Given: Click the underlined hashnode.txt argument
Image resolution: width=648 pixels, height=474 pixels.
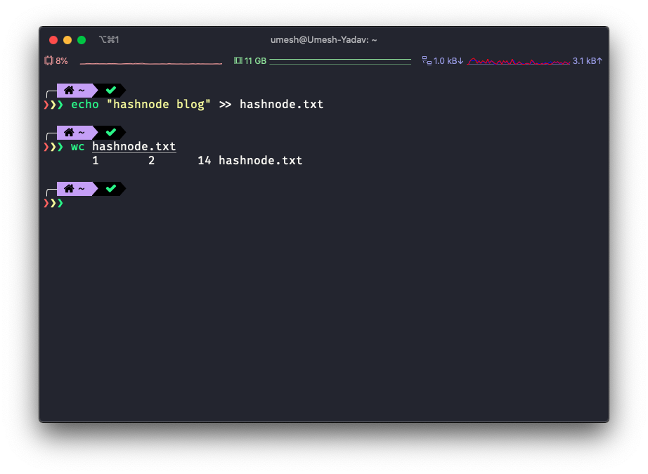Looking at the screenshot, I should coord(134,146).
